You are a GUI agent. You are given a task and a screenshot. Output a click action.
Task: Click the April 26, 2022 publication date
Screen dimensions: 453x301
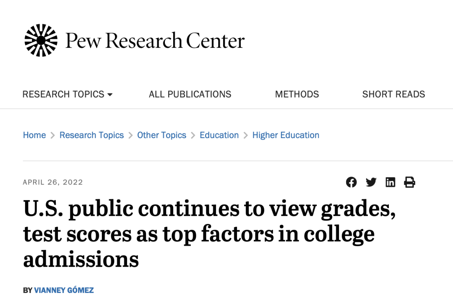point(53,182)
